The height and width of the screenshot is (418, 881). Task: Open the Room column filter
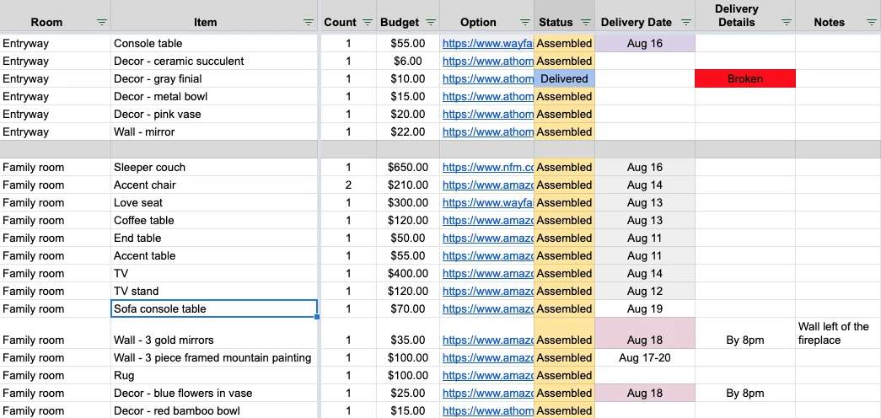click(x=102, y=23)
